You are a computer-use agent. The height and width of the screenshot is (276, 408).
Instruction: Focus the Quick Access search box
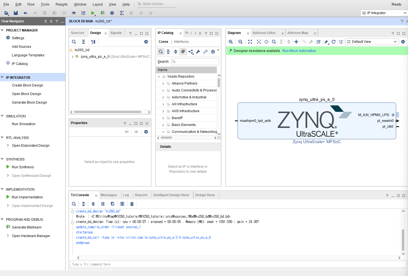pyautogui.click(x=157, y=4)
